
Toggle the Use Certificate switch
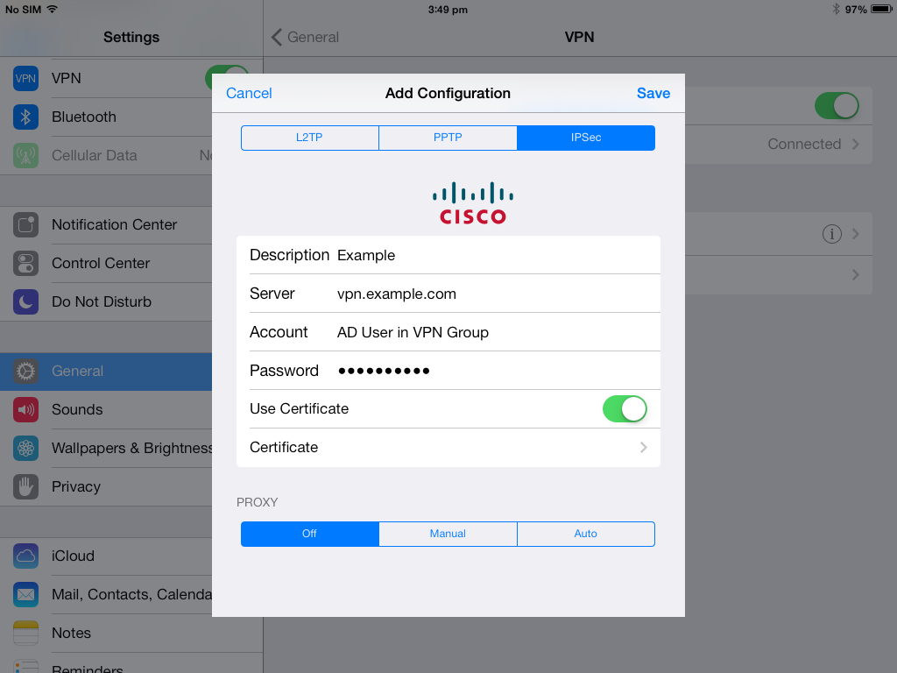pos(625,409)
